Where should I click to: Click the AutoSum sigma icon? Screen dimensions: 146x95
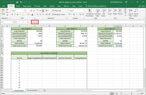(125, 10)
